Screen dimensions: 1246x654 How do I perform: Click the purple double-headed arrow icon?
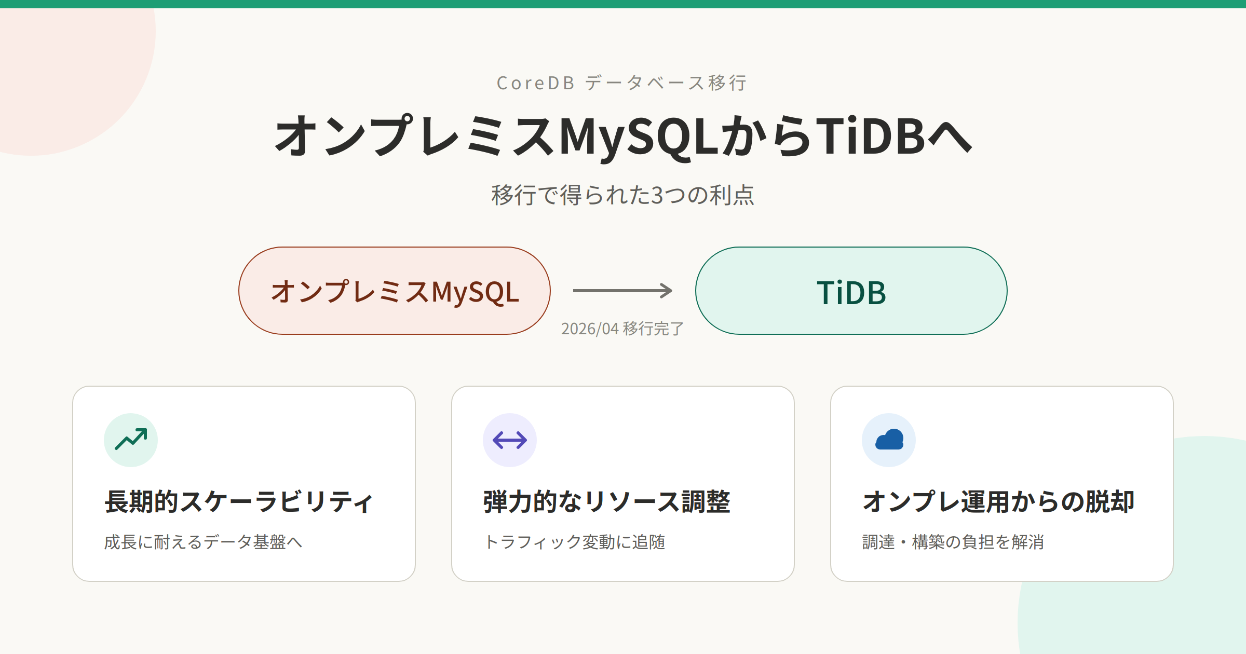[x=510, y=440]
